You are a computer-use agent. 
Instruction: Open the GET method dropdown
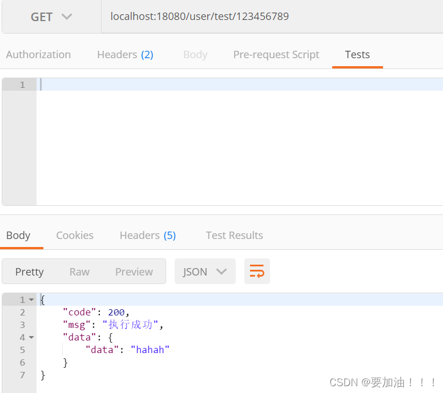[x=51, y=17]
